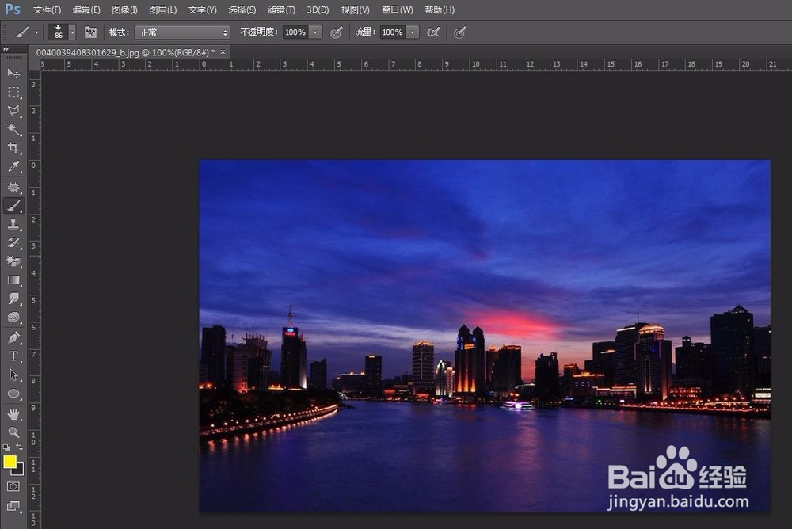Select the Healing/Patch tool
The width and height of the screenshot is (792, 529).
(x=13, y=187)
